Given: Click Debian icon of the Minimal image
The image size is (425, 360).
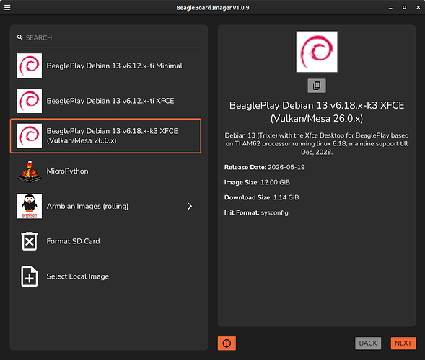Looking at the screenshot, I should [x=30, y=66].
